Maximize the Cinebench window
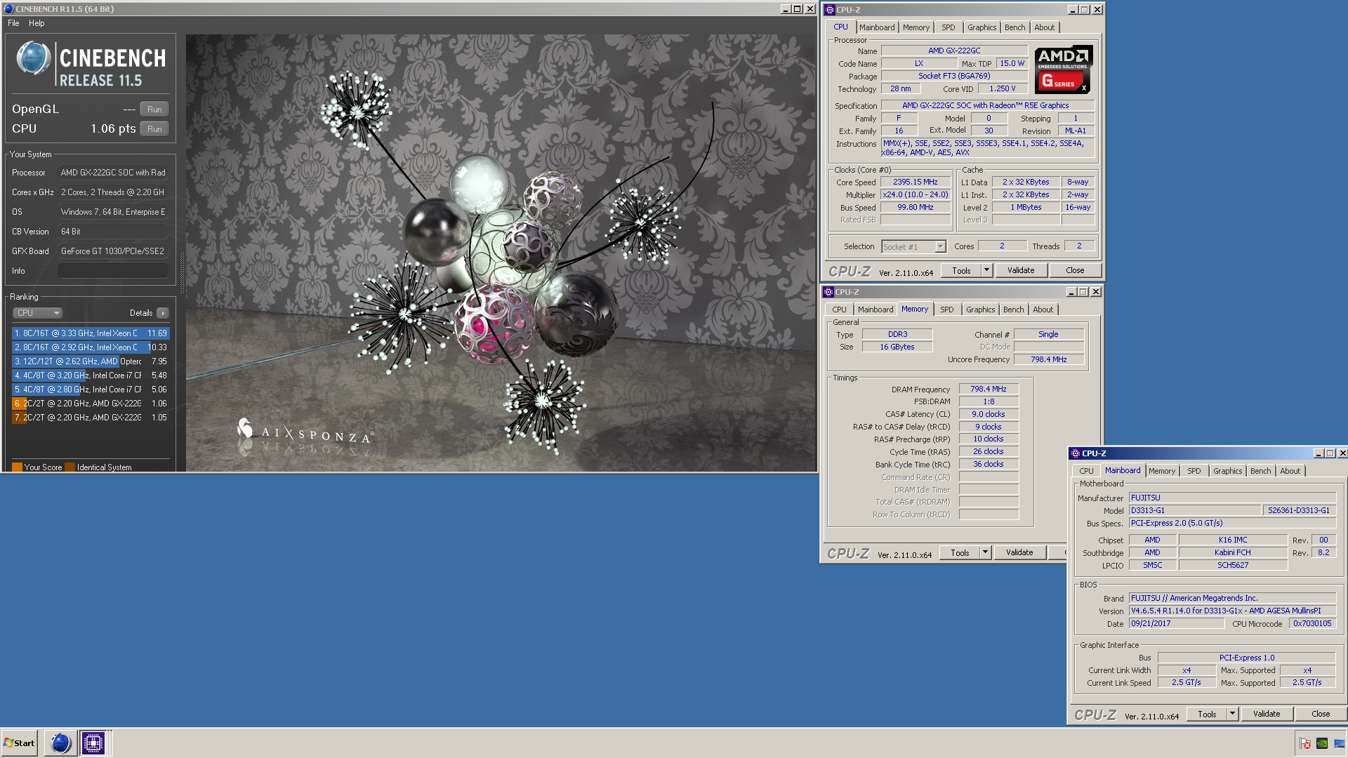1348x758 pixels. [x=797, y=9]
